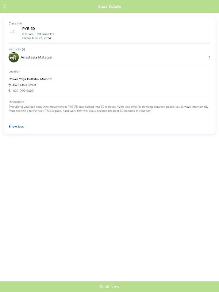Collapse description with Show less
Screen dimensions: 219x292
click(16, 127)
